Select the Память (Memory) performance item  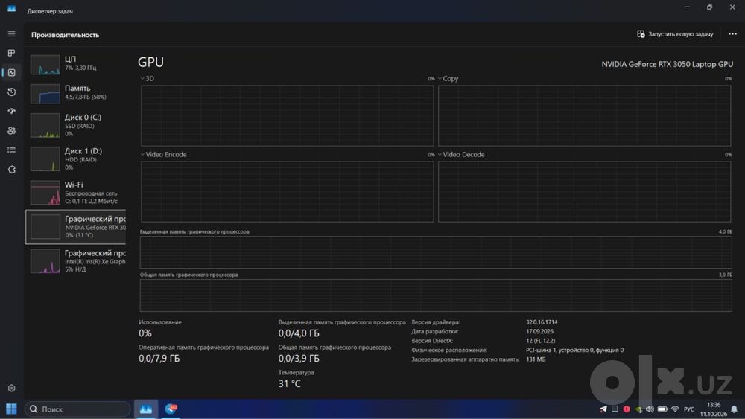[x=76, y=93]
